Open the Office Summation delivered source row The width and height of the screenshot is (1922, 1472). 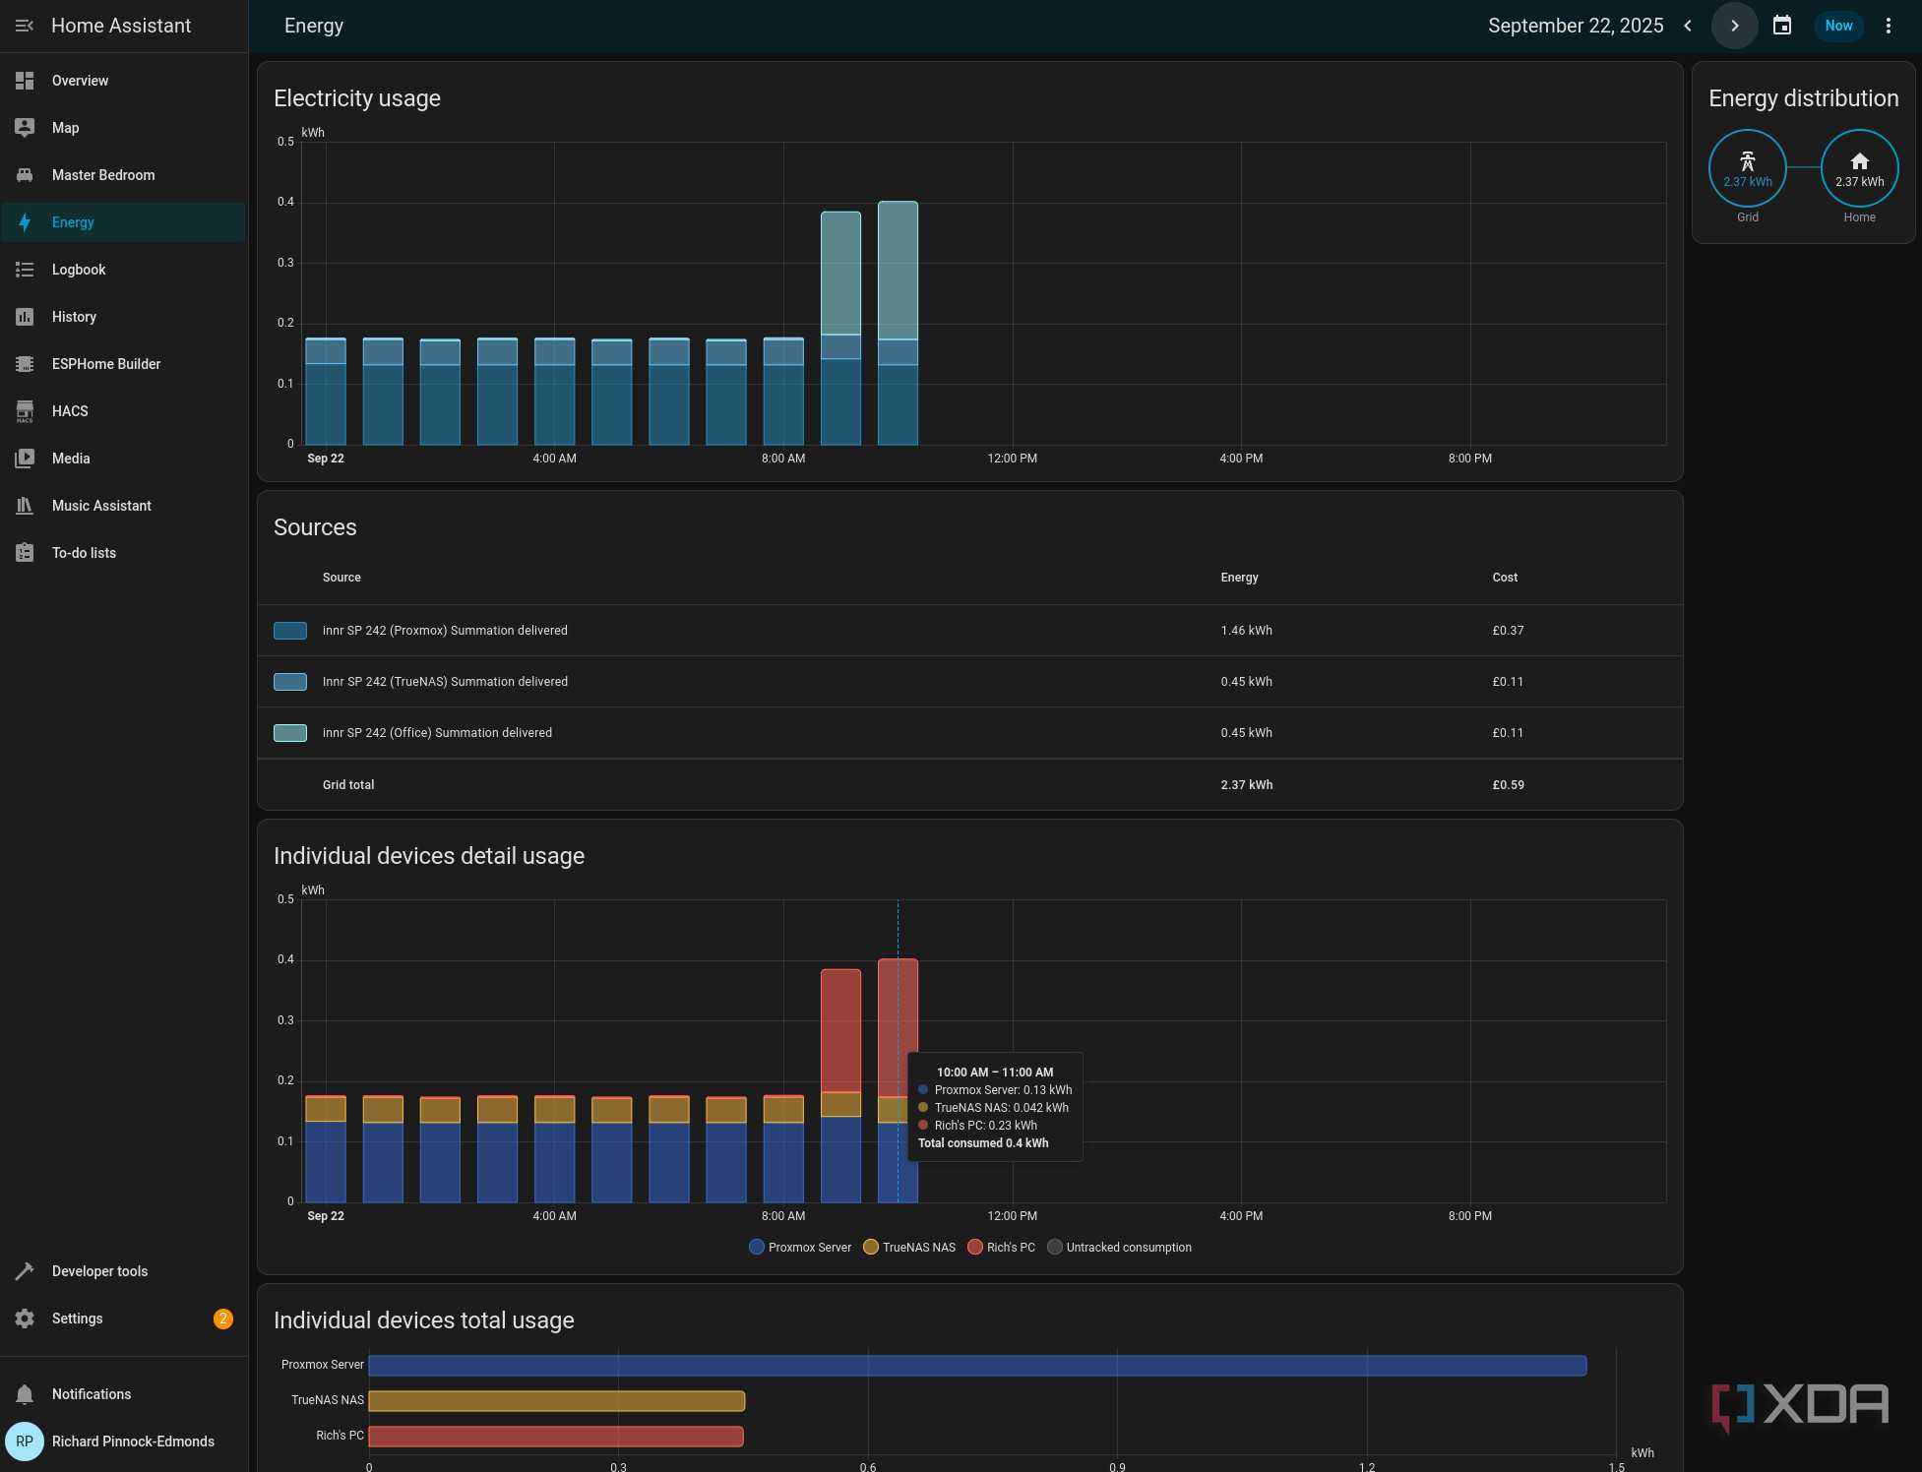tap(970, 733)
